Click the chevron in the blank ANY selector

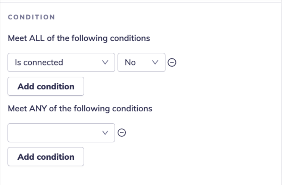[x=106, y=133]
